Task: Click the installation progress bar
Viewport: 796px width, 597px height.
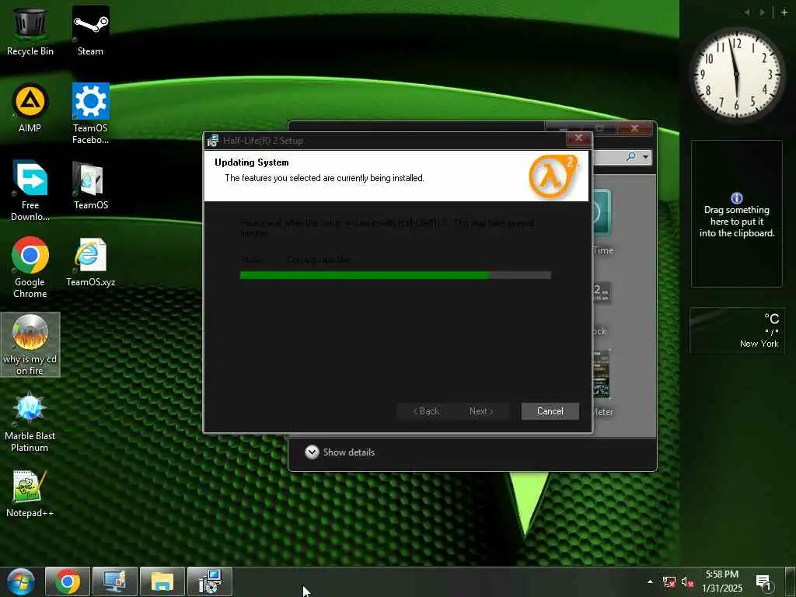Action: pyautogui.click(x=396, y=275)
